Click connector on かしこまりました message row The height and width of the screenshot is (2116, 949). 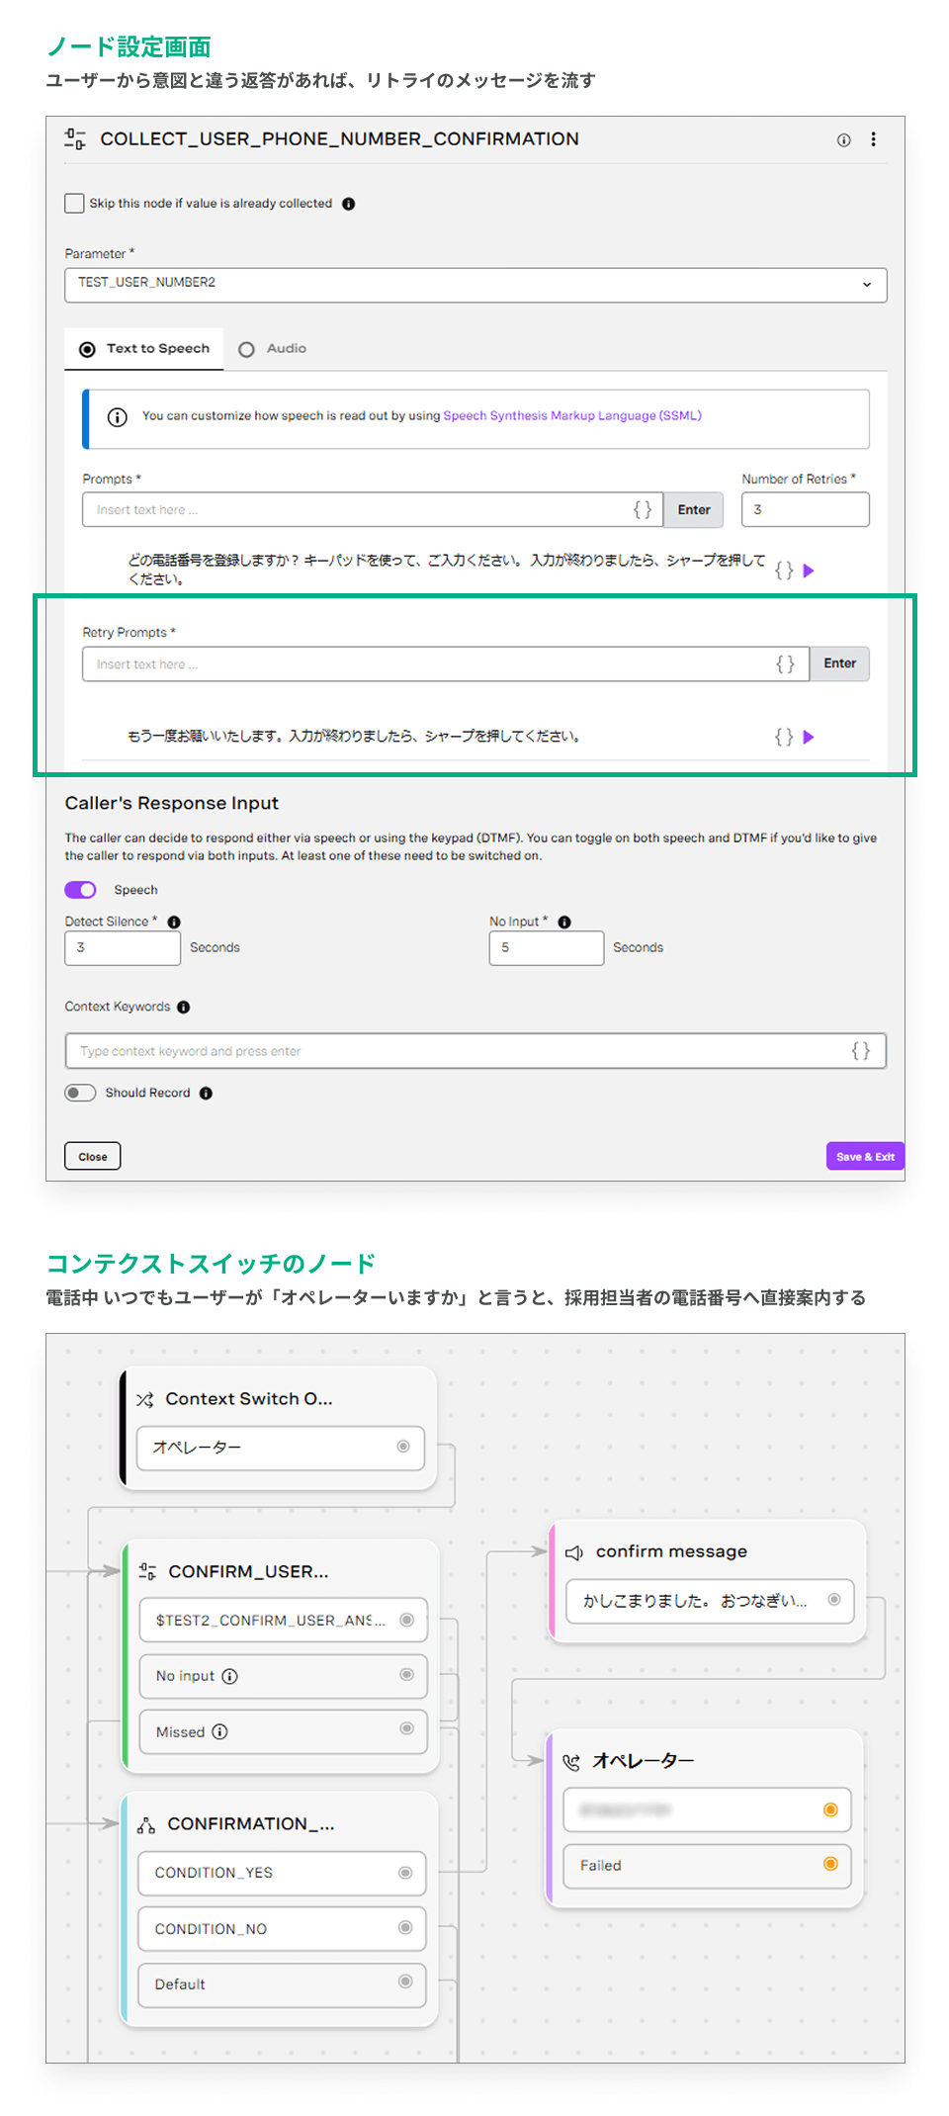[834, 1599]
